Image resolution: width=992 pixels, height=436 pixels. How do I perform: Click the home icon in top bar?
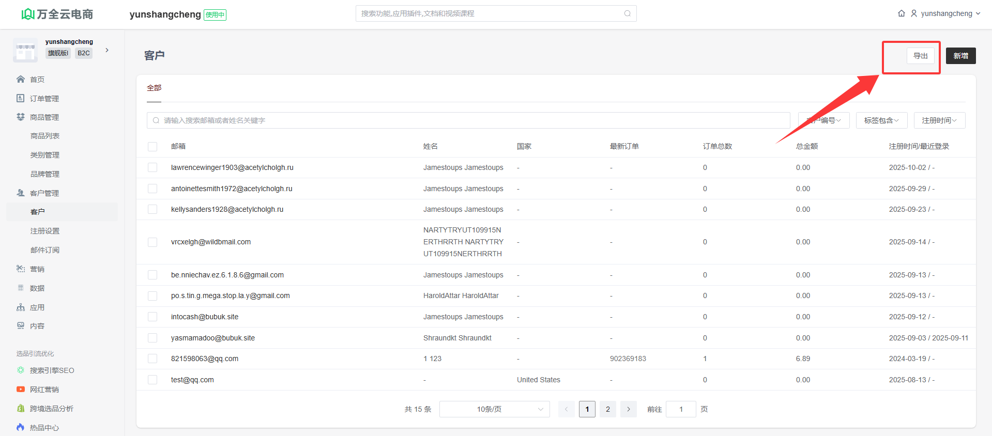pos(901,13)
